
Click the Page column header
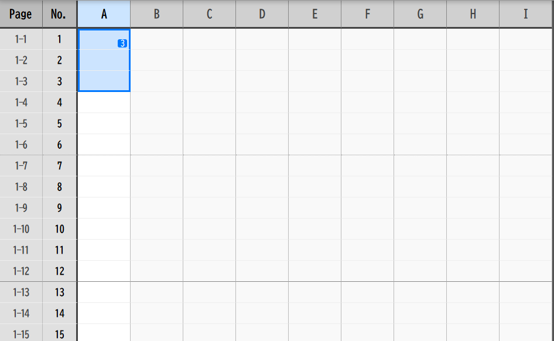[x=20, y=14]
